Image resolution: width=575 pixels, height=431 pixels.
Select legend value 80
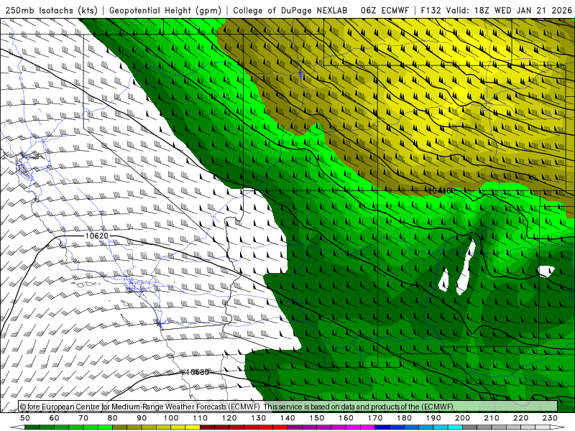coord(113,418)
